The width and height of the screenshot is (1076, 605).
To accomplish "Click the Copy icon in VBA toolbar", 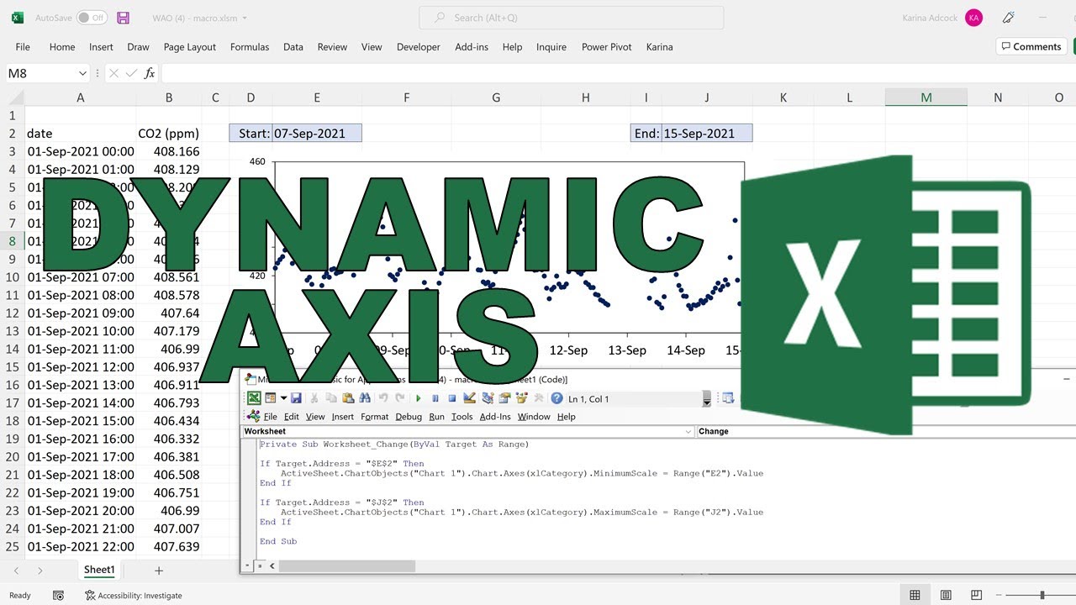I will click(331, 398).
